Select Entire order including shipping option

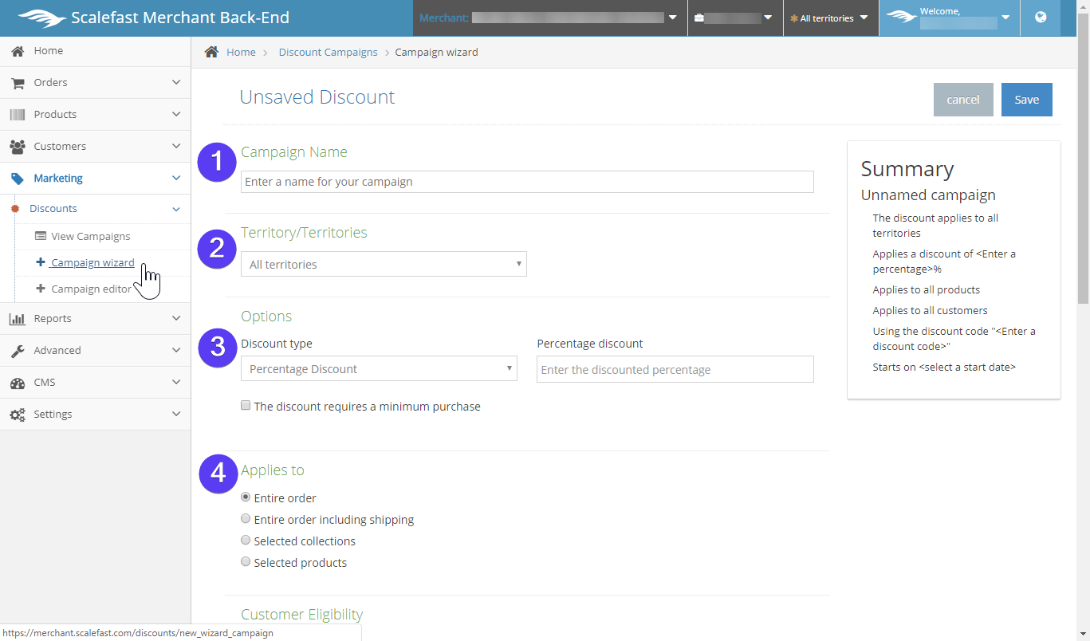click(x=246, y=519)
